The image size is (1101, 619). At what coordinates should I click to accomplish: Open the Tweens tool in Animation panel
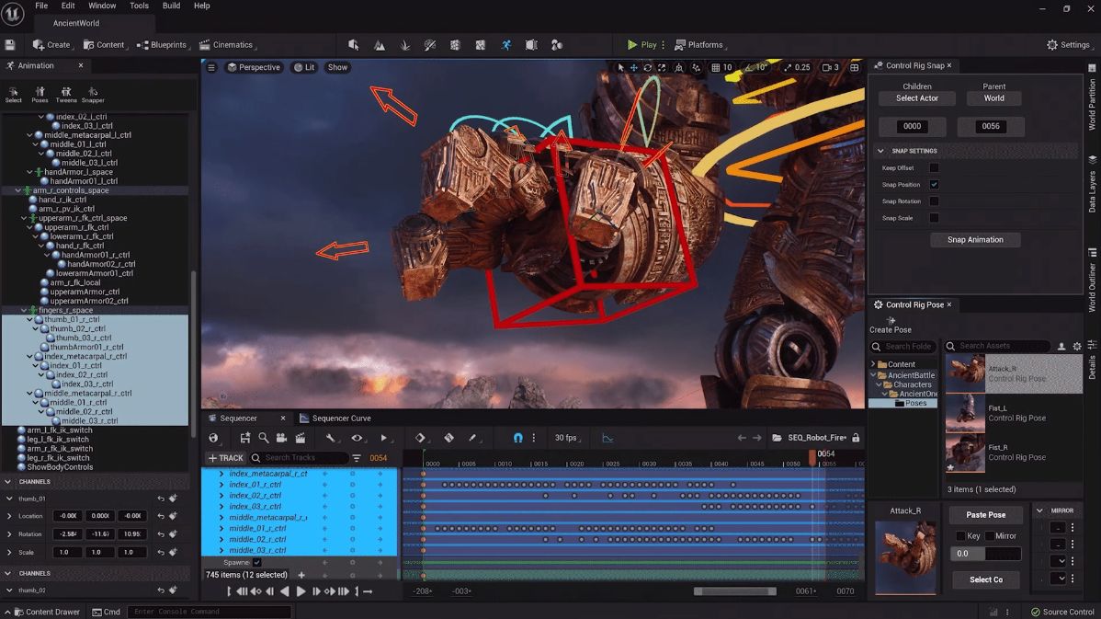[66, 95]
